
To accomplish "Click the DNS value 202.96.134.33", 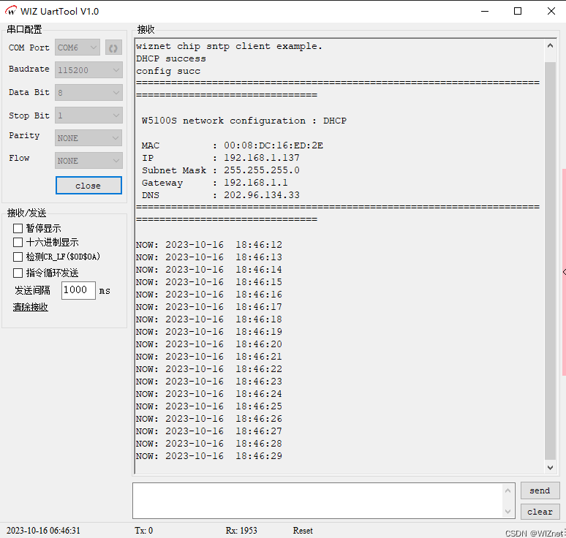I will coord(262,195).
